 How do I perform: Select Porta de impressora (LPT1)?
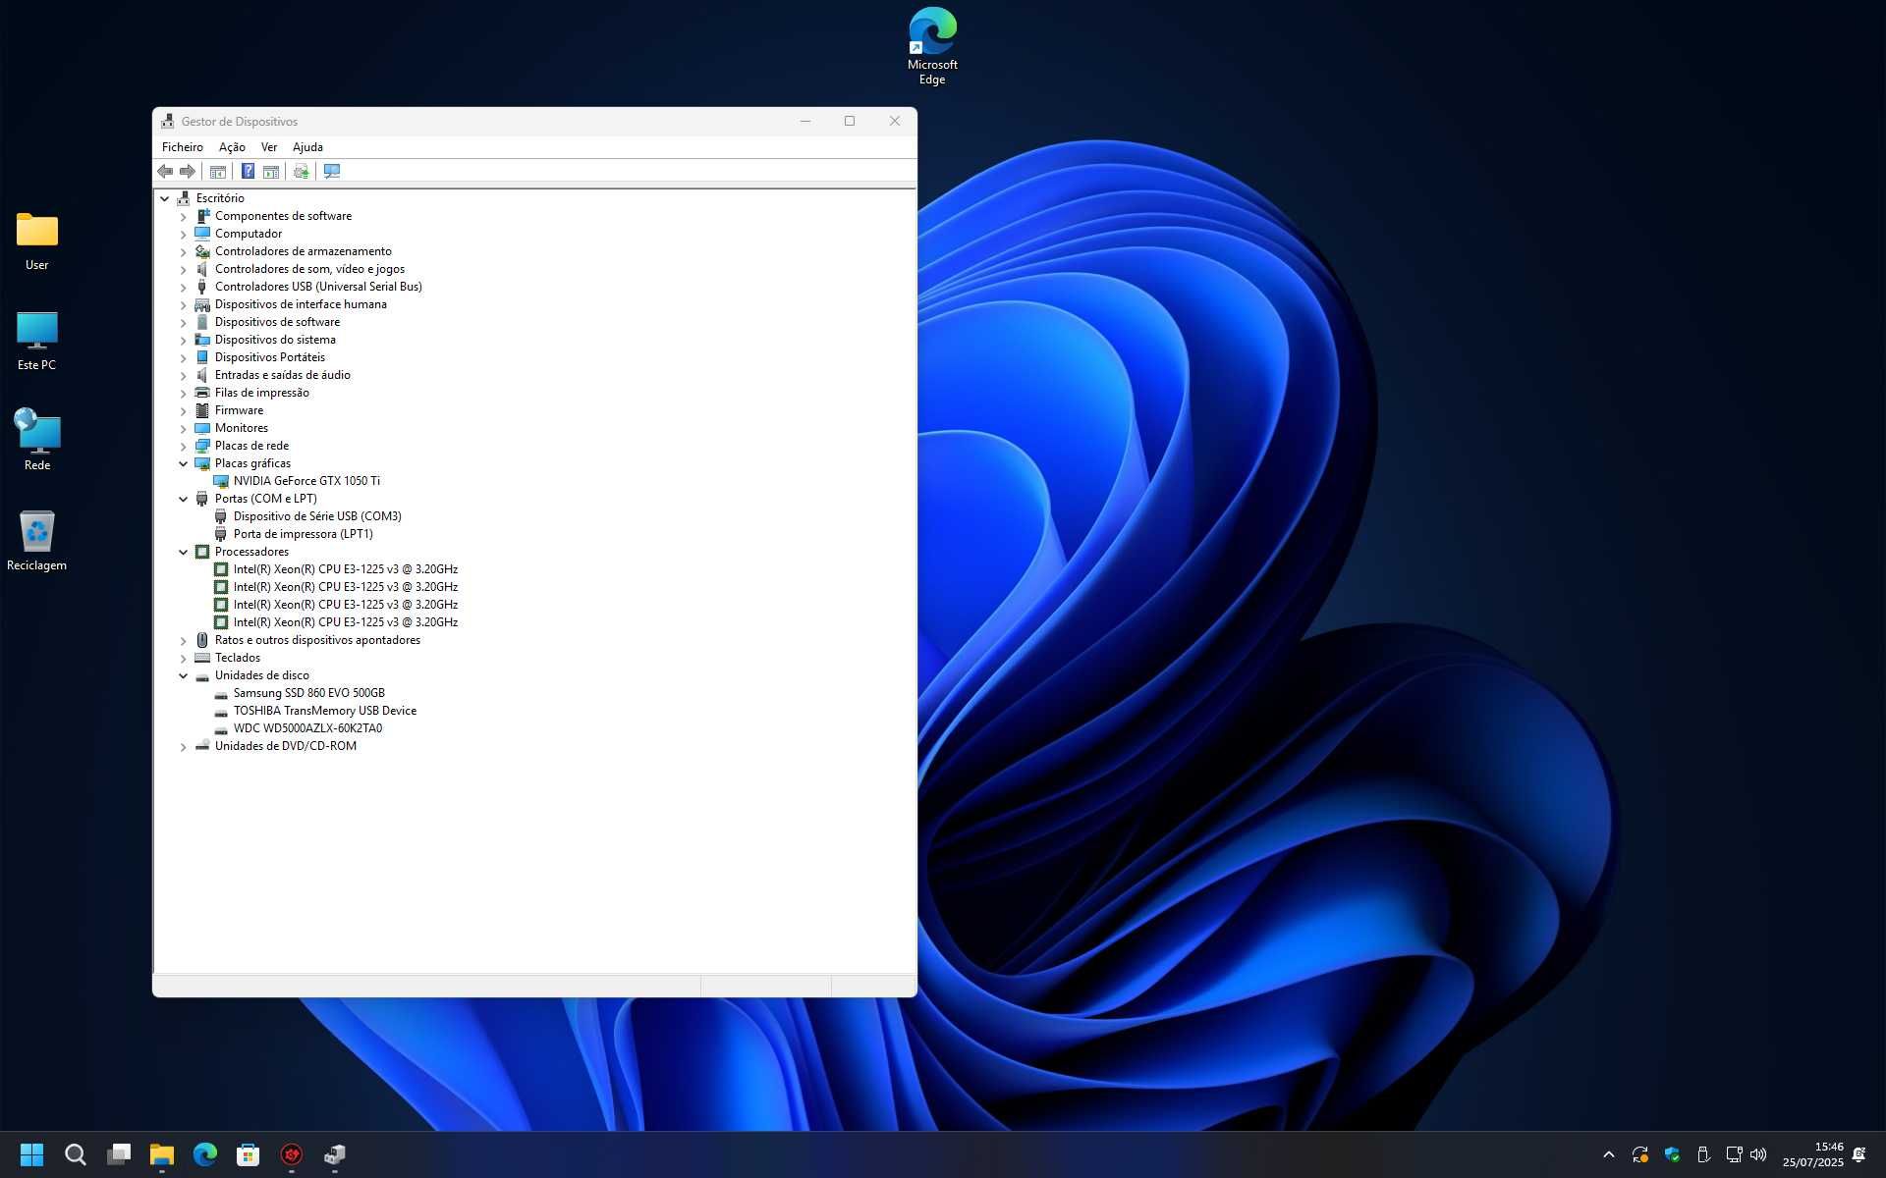[x=303, y=534]
